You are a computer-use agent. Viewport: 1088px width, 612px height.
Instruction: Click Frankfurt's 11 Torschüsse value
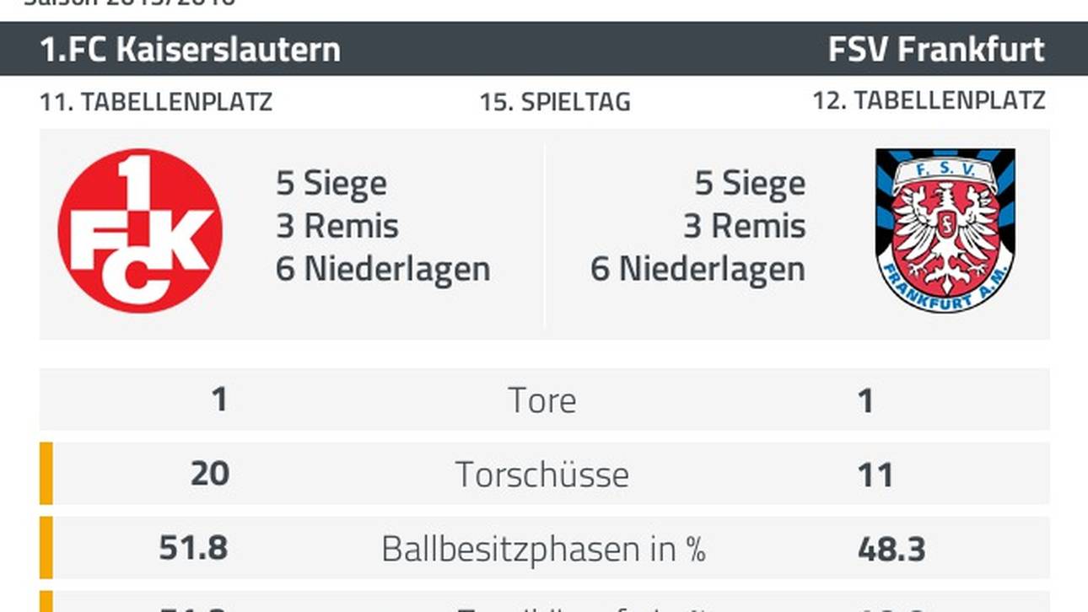coord(875,475)
